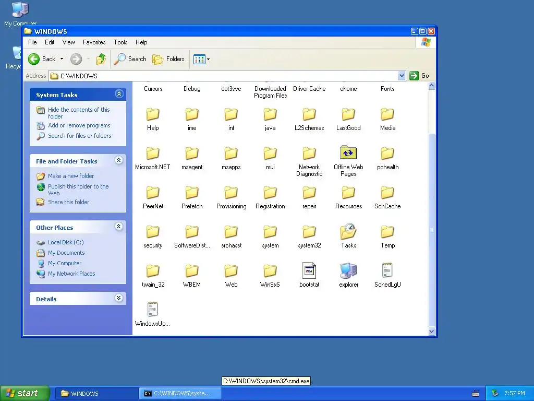Select the system32 folder icon

[309, 232]
